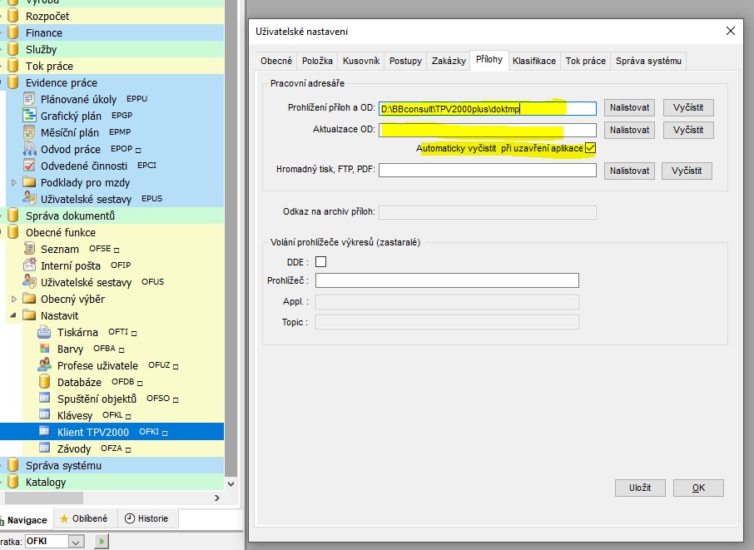Click the Odvedené činnosti checkmark icon
This screenshot has width=754, height=550.
point(29,166)
